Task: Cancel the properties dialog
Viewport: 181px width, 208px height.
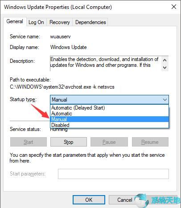Action: coord(124,200)
